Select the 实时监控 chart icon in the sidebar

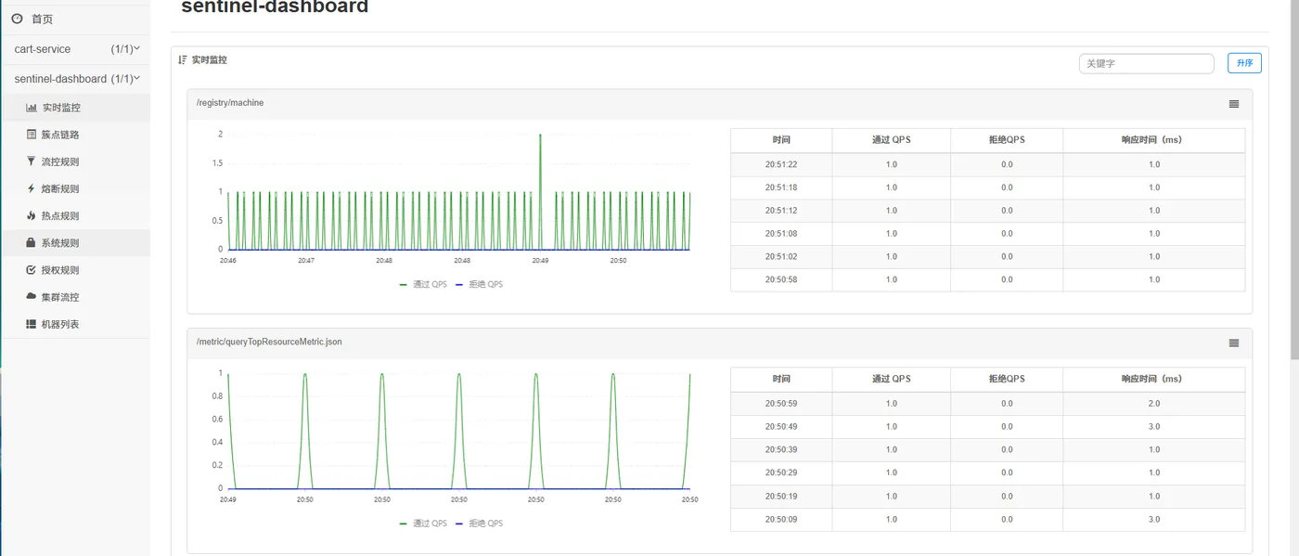[32, 108]
